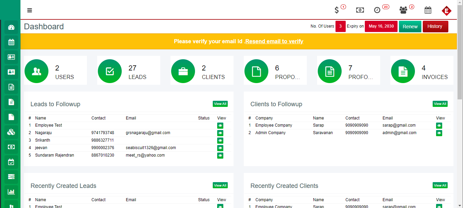This screenshot has height=208, width=463.
Task: Open the red diamond profile logo menu
Action: point(446,11)
